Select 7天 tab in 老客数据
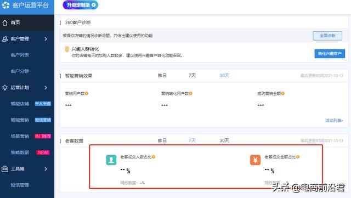This screenshot has height=198, width=351. click(192, 140)
